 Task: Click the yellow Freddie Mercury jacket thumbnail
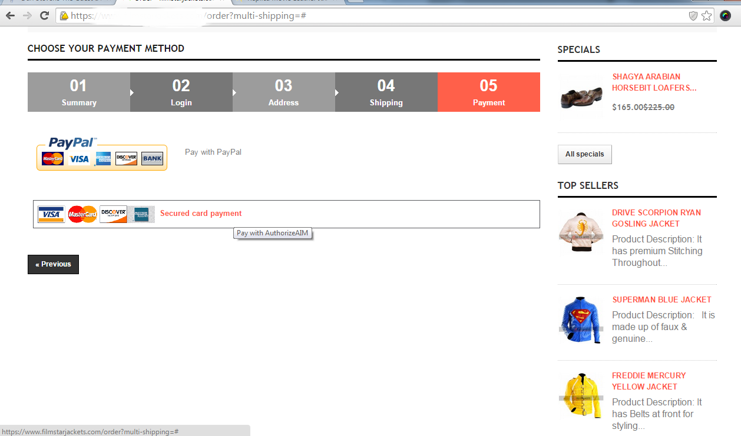(x=581, y=396)
